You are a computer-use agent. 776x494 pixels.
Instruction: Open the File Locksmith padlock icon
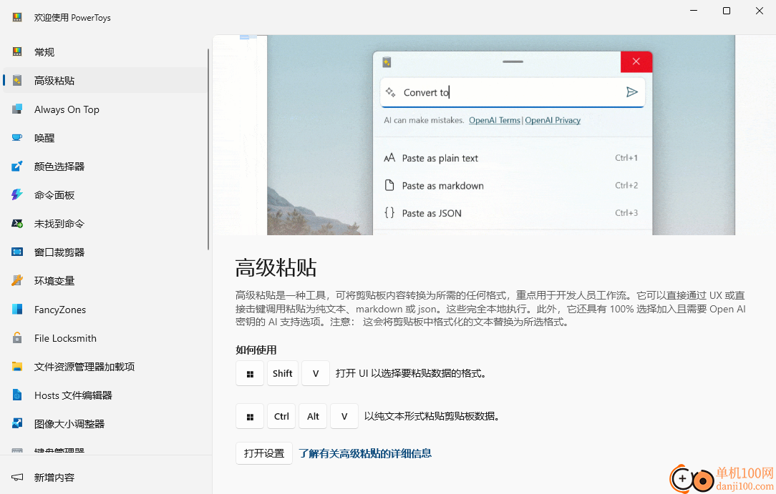pyautogui.click(x=17, y=338)
